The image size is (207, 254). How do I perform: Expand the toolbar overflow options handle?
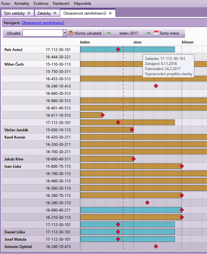click(184, 36)
